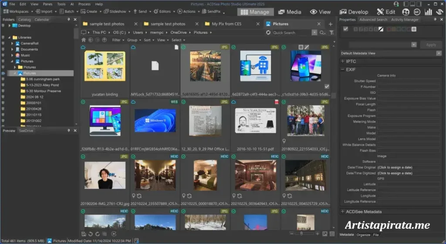The image size is (446, 244).
Task: Select the red color label swatch
Action: (389, 29)
